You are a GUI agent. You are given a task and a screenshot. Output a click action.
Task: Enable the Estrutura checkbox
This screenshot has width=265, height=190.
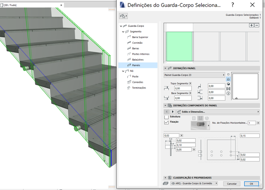coord(166,117)
